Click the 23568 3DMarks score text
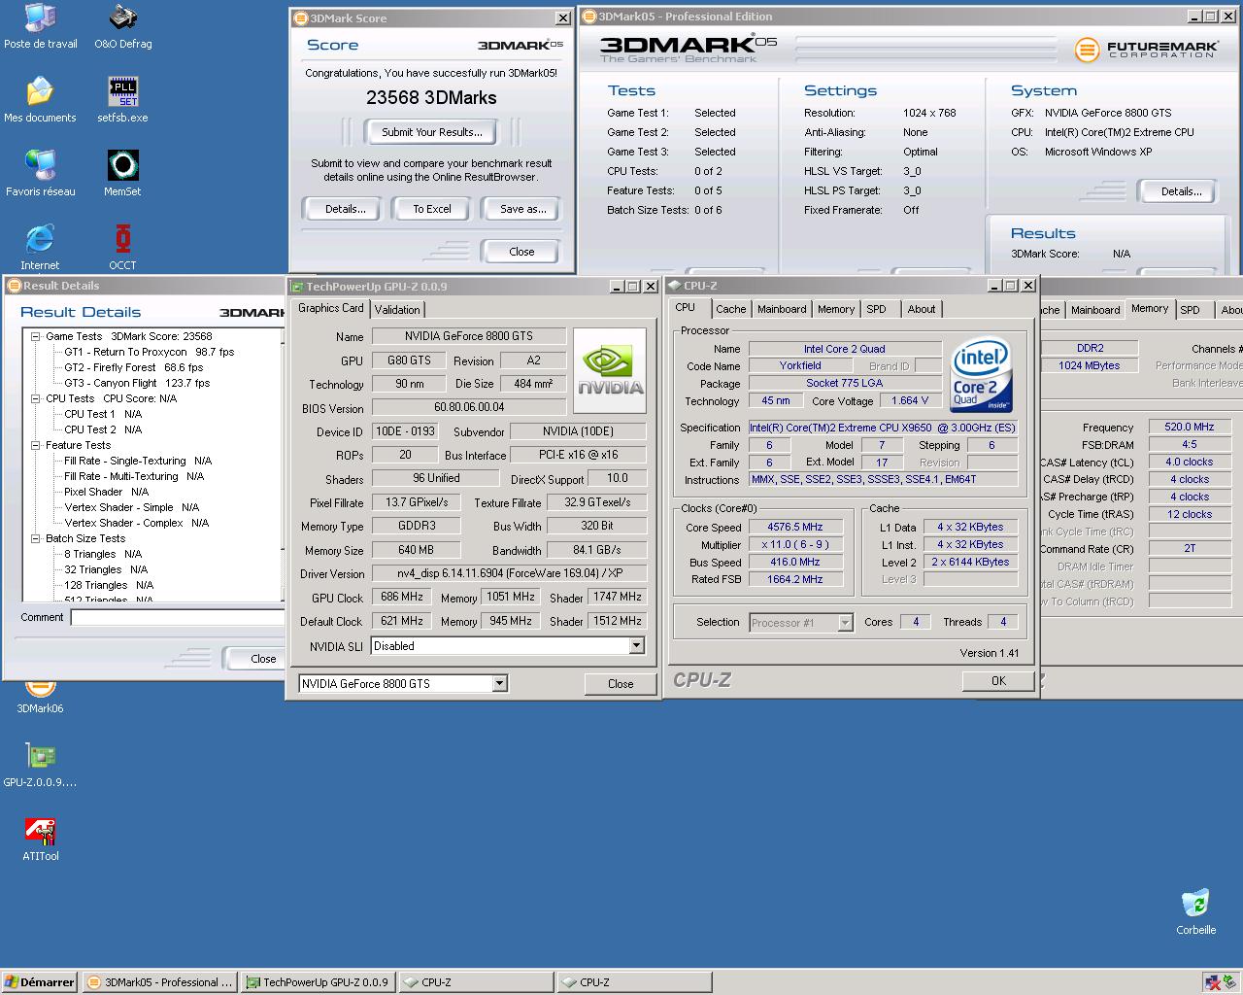The image size is (1243, 995). [431, 98]
